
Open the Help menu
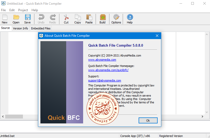click(x=35, y=10)
